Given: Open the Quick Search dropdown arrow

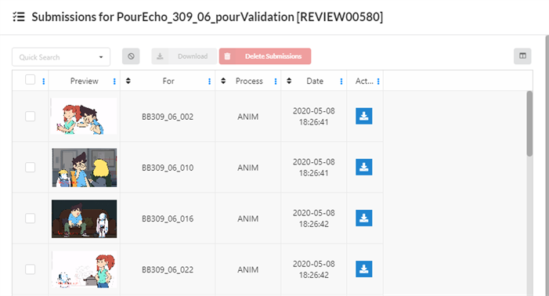Looking at the screenshot, I should pyautogui.click(x=101, y=57).
